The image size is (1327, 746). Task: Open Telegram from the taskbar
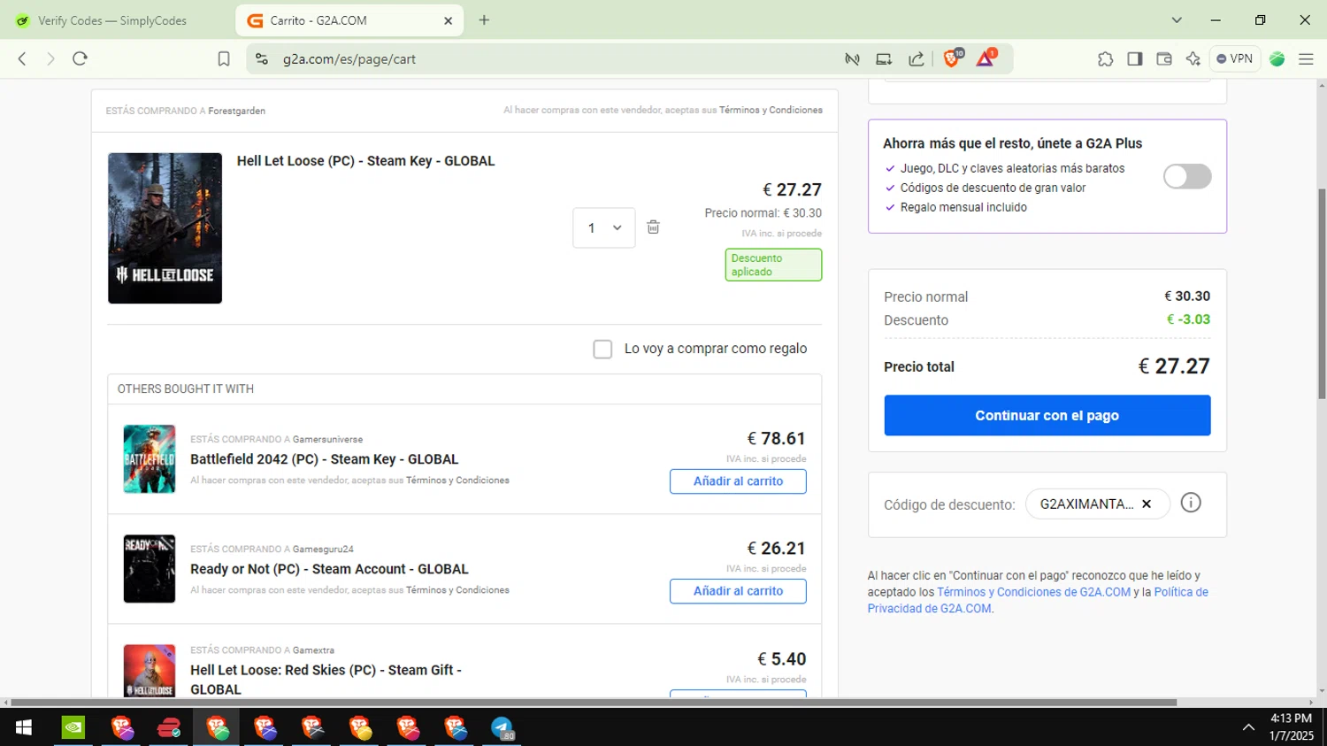[x=502, y=727]
